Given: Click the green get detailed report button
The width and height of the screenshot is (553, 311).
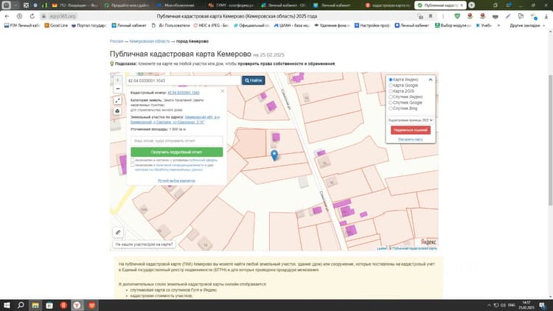Looking at the screenshot, I should tap(177, 152).
